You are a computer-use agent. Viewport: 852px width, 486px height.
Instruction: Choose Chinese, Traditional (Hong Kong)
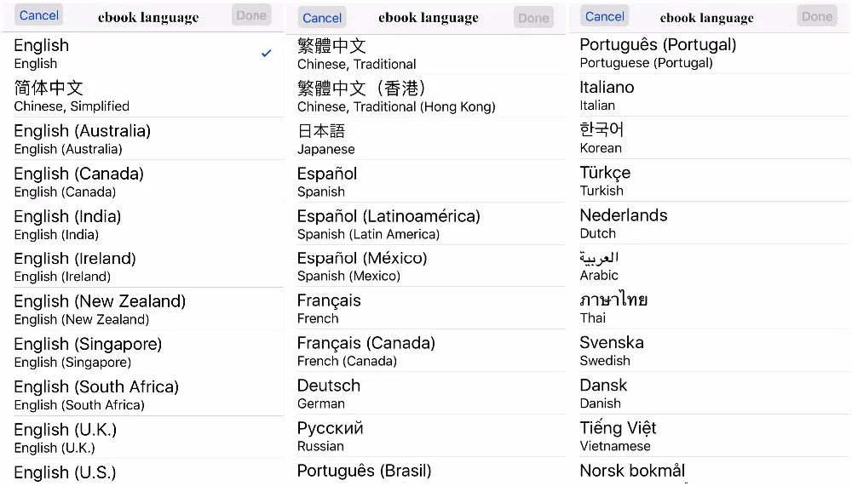tap(426, 96)
